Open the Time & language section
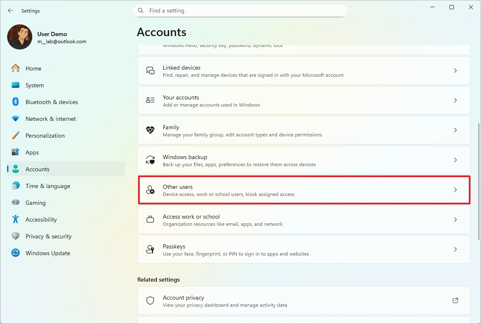 66,186
